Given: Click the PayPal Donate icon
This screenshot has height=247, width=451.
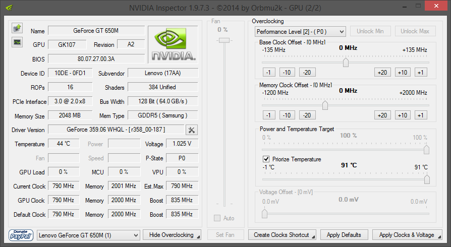Looking at the screenshot, I should pos(21,235).
